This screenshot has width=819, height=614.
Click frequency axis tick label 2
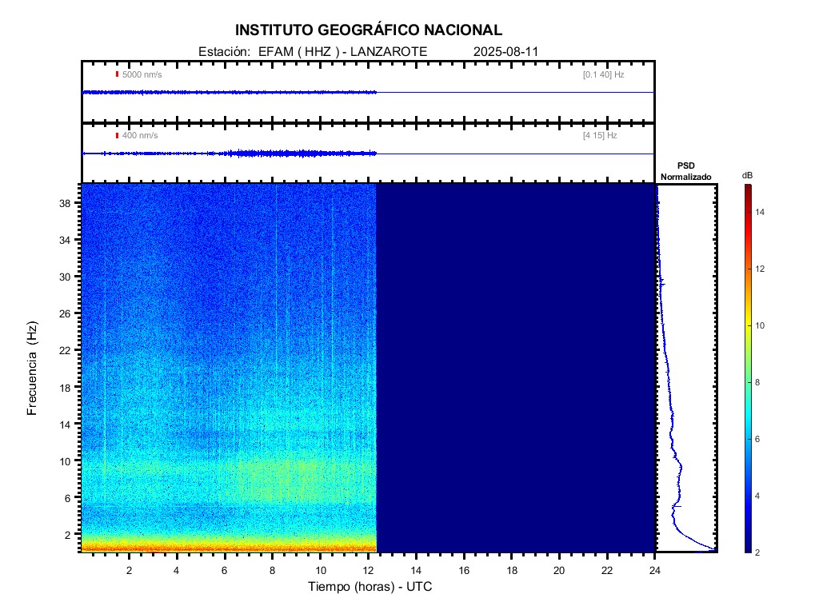click(x=67, y=535)
